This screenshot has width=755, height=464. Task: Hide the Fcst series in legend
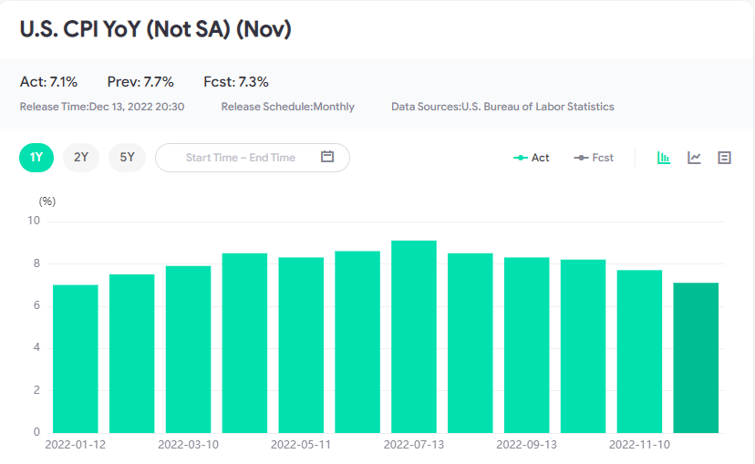pyautogui.click(x=594, y=158)
